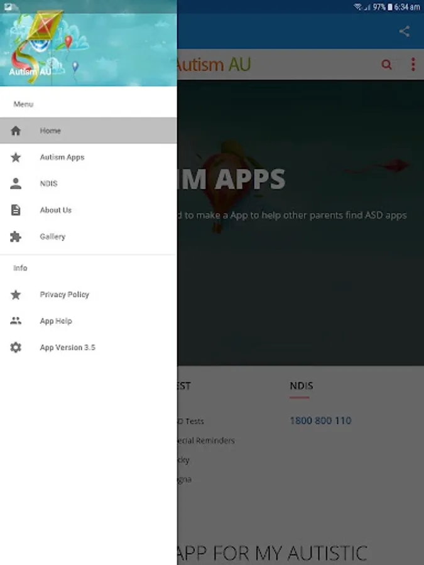424x565 pixels.
Task: Click the star icon beside Autism Apps
Action: 16,157
